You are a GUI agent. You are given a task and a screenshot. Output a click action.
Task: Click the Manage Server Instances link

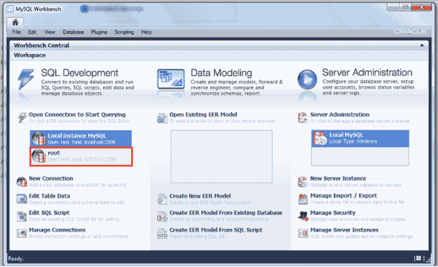pyautogui.click(x=344, y=230)
